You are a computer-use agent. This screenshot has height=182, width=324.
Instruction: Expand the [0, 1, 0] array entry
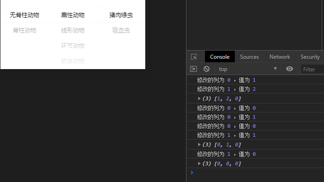199,145
